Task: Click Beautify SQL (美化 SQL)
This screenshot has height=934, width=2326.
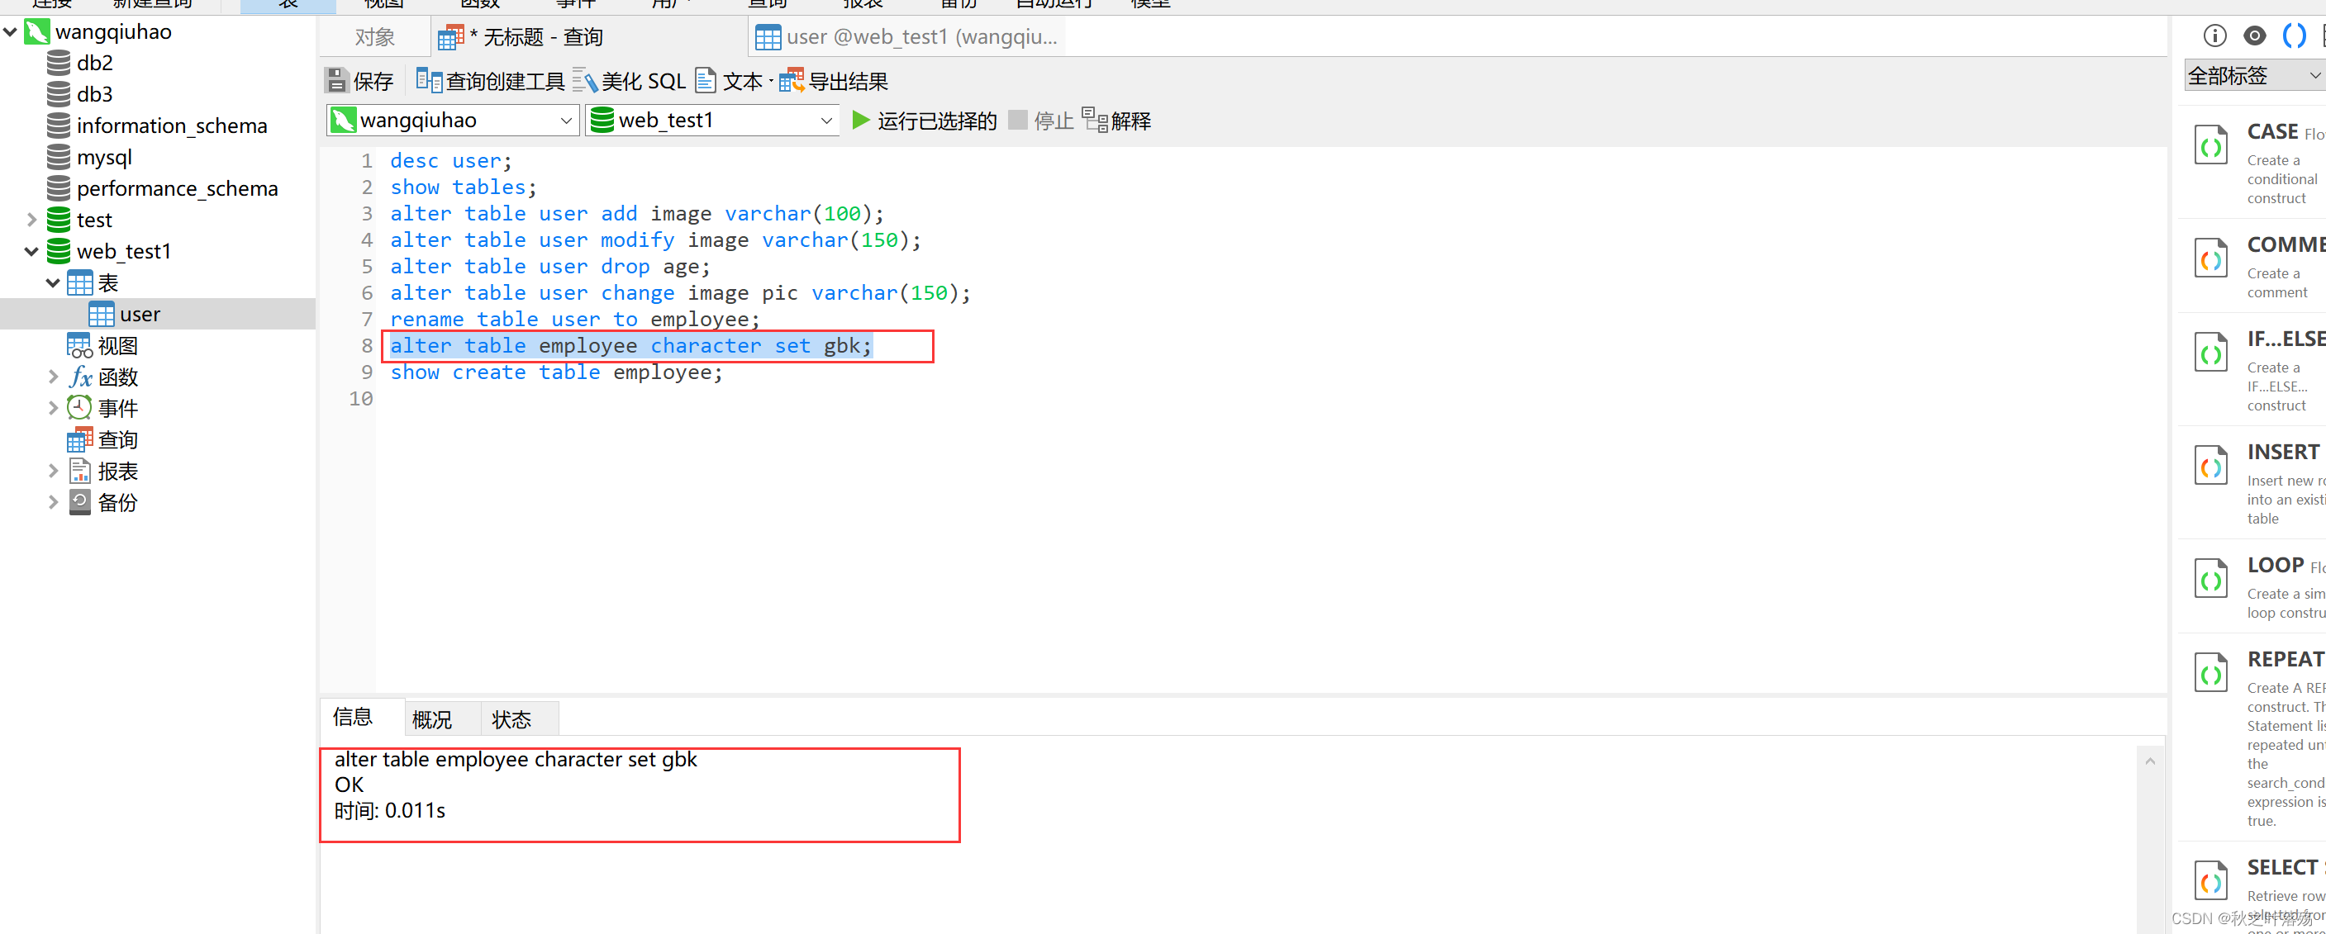Action: [x=630, y=81]
